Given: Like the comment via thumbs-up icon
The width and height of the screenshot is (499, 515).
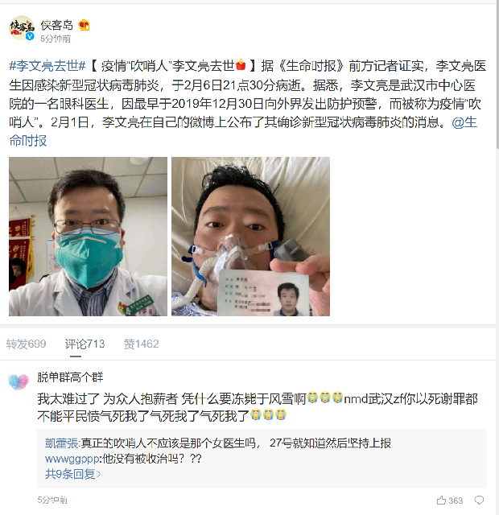Looking at the screenshot, I should 442,501.
